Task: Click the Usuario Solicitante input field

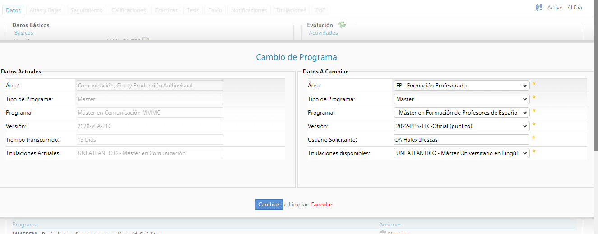Action: click(x=461, y=140)
